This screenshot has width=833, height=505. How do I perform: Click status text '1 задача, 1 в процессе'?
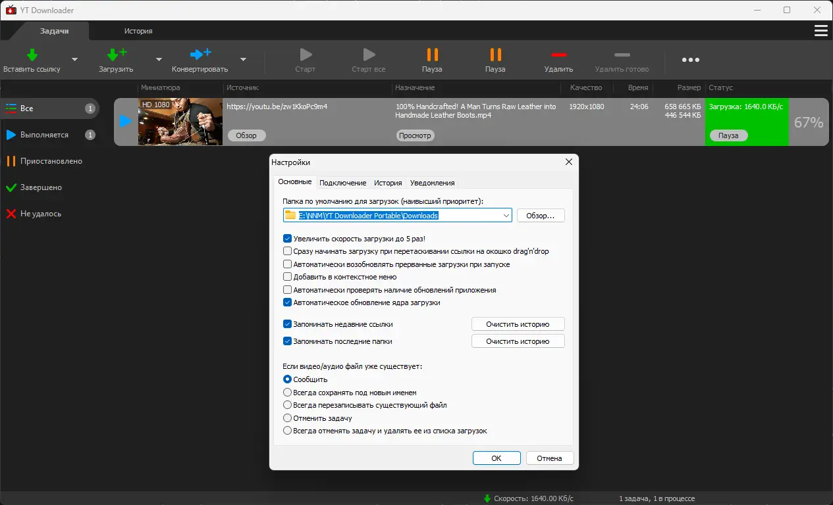(x=657, y=498)
